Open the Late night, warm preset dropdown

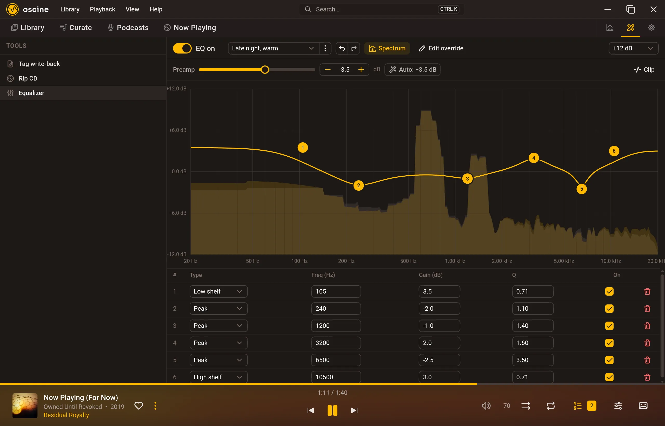tap(273, 48)
